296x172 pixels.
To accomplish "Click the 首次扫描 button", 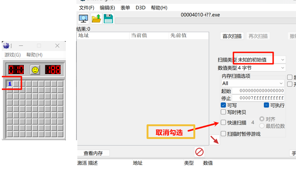I will (x=232, y=36).
